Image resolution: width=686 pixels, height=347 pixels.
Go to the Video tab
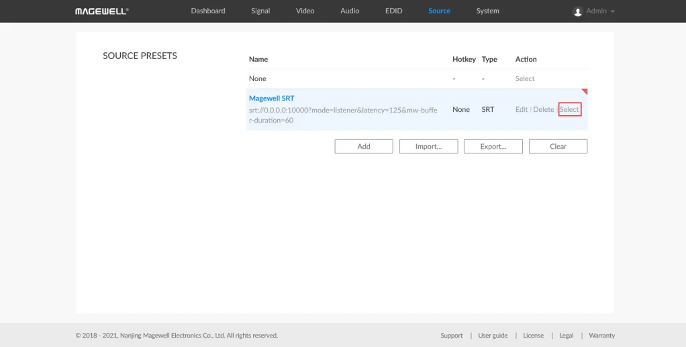[305, 11]
